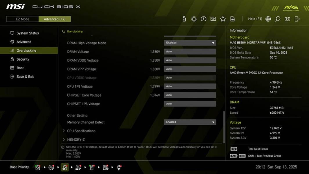309x174 pixels.
Task: Click the language globe icon
Action: (x=268, y=19)
